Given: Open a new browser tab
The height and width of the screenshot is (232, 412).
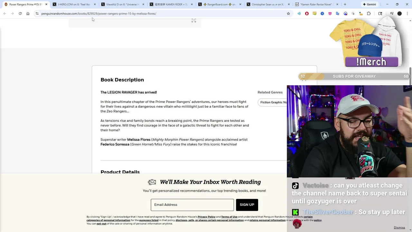Looking at the screenshot, I should coord(345,4).
